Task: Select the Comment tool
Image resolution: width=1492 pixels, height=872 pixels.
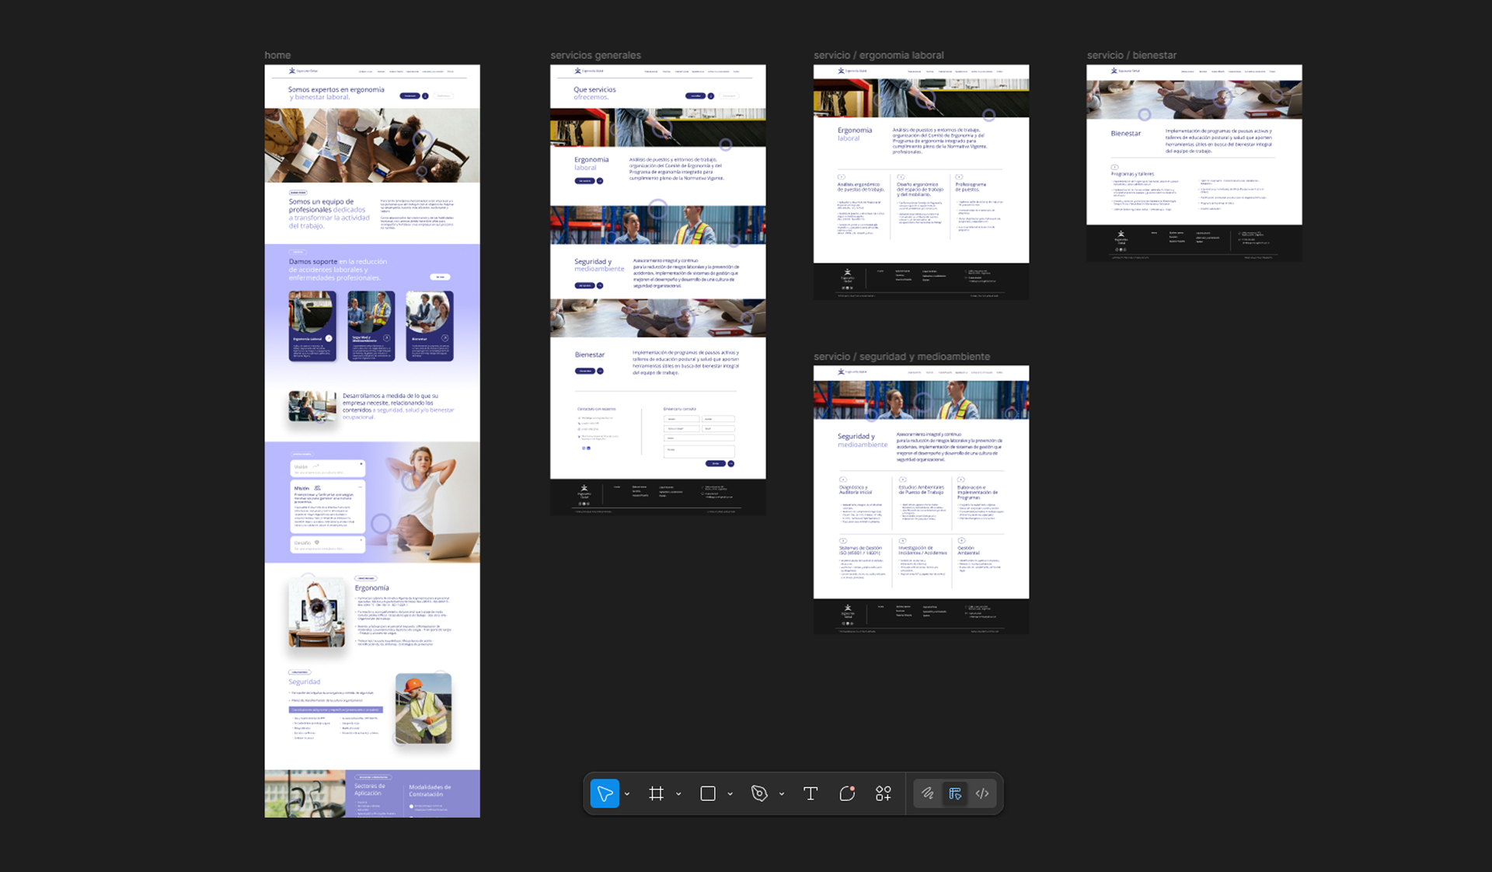Action: [847, 794]
